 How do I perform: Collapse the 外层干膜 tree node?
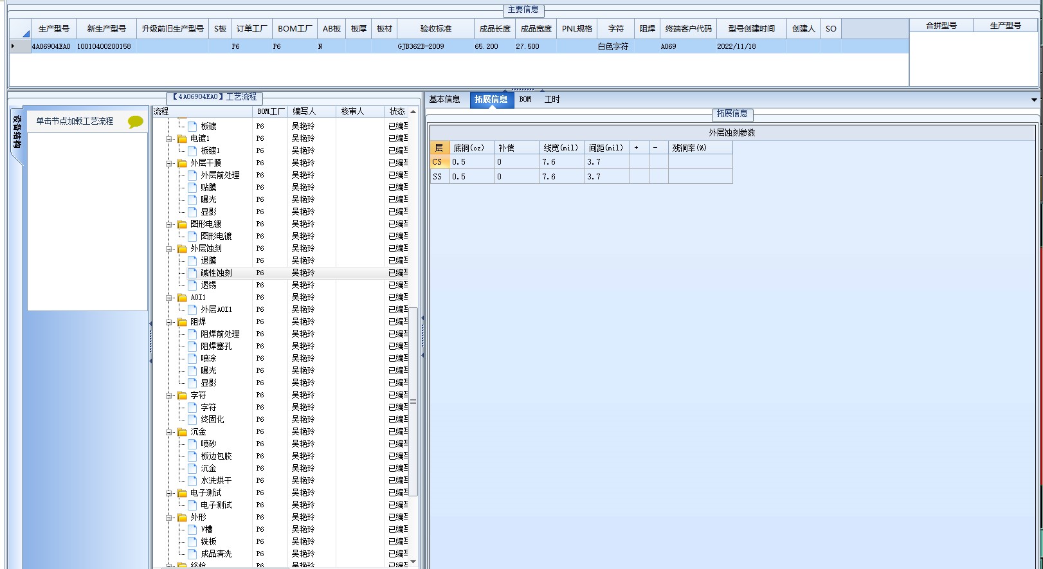pyautogui.click(x=170, y=163)
